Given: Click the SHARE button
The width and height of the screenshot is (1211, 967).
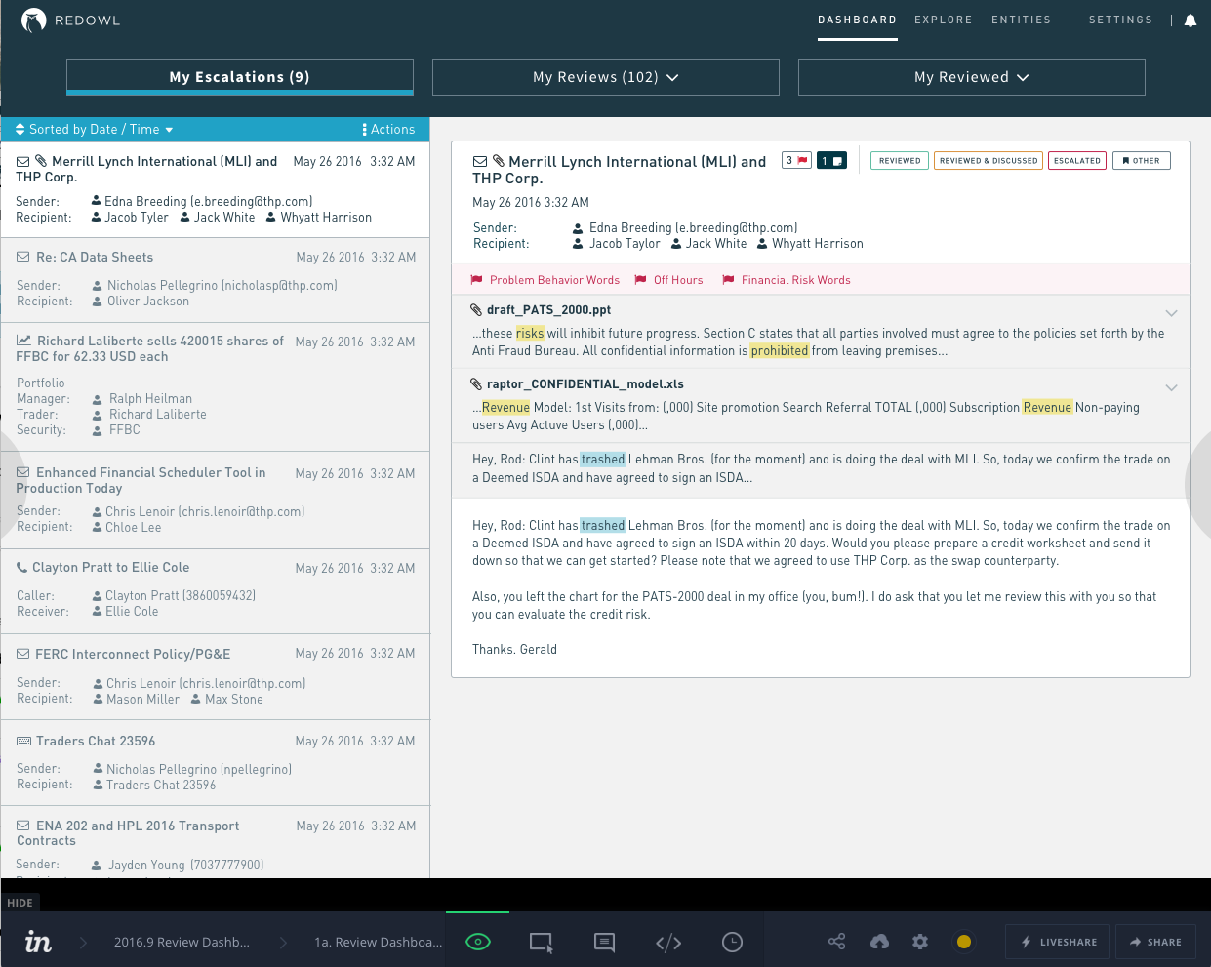Looking at the screenshot, I should tap(1155, 942).
